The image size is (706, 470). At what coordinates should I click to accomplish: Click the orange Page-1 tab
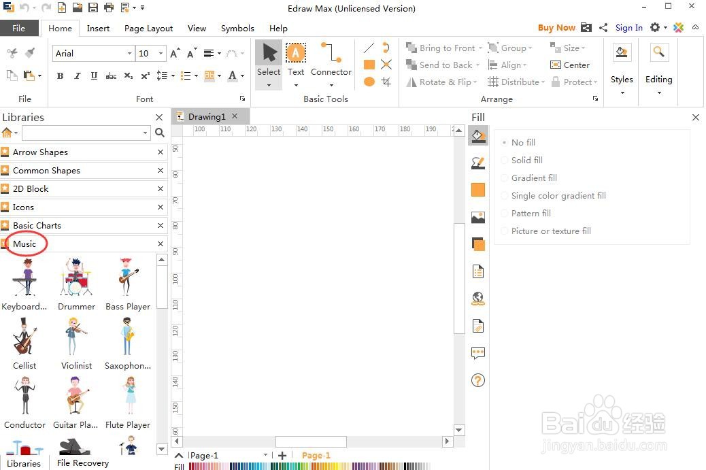pos(316,455)
